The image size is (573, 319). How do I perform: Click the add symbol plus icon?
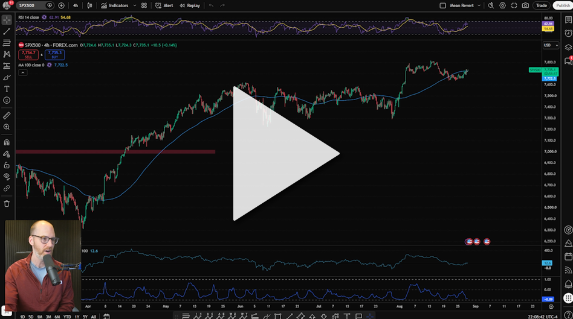pyautogui.click(x=61, y=5)
